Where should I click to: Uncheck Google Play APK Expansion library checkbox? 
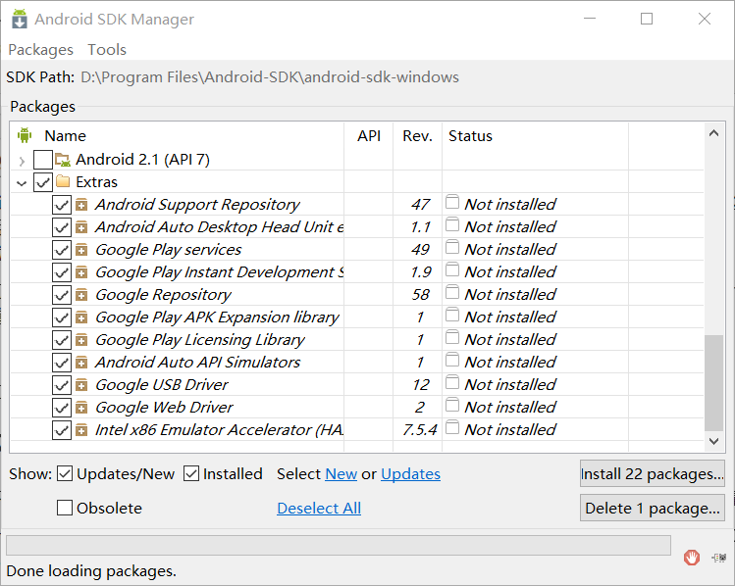click(x=62, y=317)
